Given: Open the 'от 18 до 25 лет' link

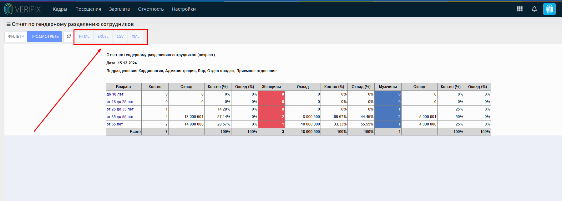Looking at the screenshot, I should coord(120,102).
